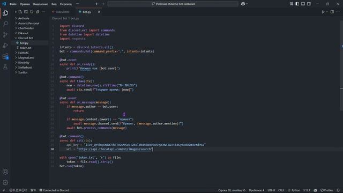Go forward with the right arrow

point(103,4)
